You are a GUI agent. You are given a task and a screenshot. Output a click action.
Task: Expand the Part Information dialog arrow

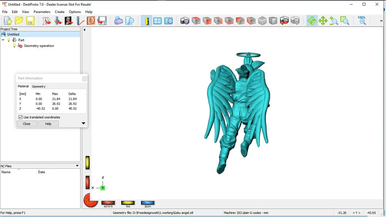[x=83, y=123]
